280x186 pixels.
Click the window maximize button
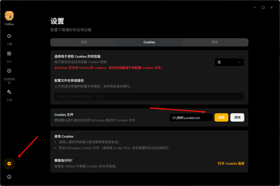click(x=263, y=7)
